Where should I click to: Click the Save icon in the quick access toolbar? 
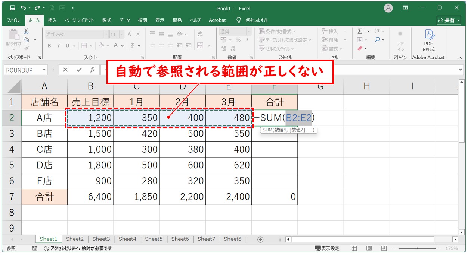click(12, 7)
